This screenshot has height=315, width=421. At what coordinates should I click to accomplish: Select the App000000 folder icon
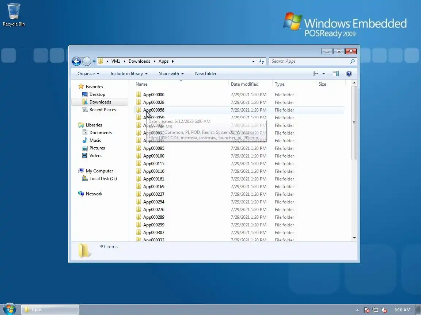tap(139, 94)
